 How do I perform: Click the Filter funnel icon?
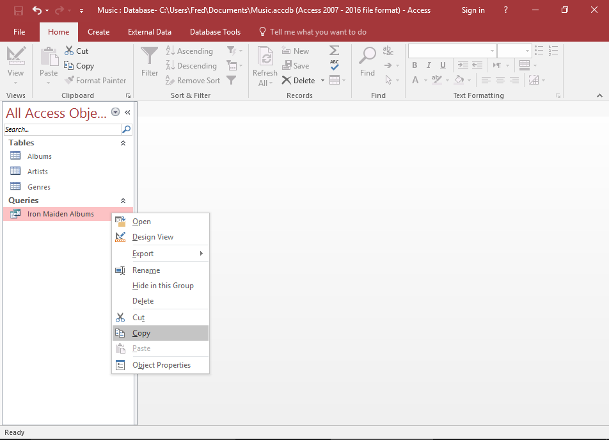[150, 57]
